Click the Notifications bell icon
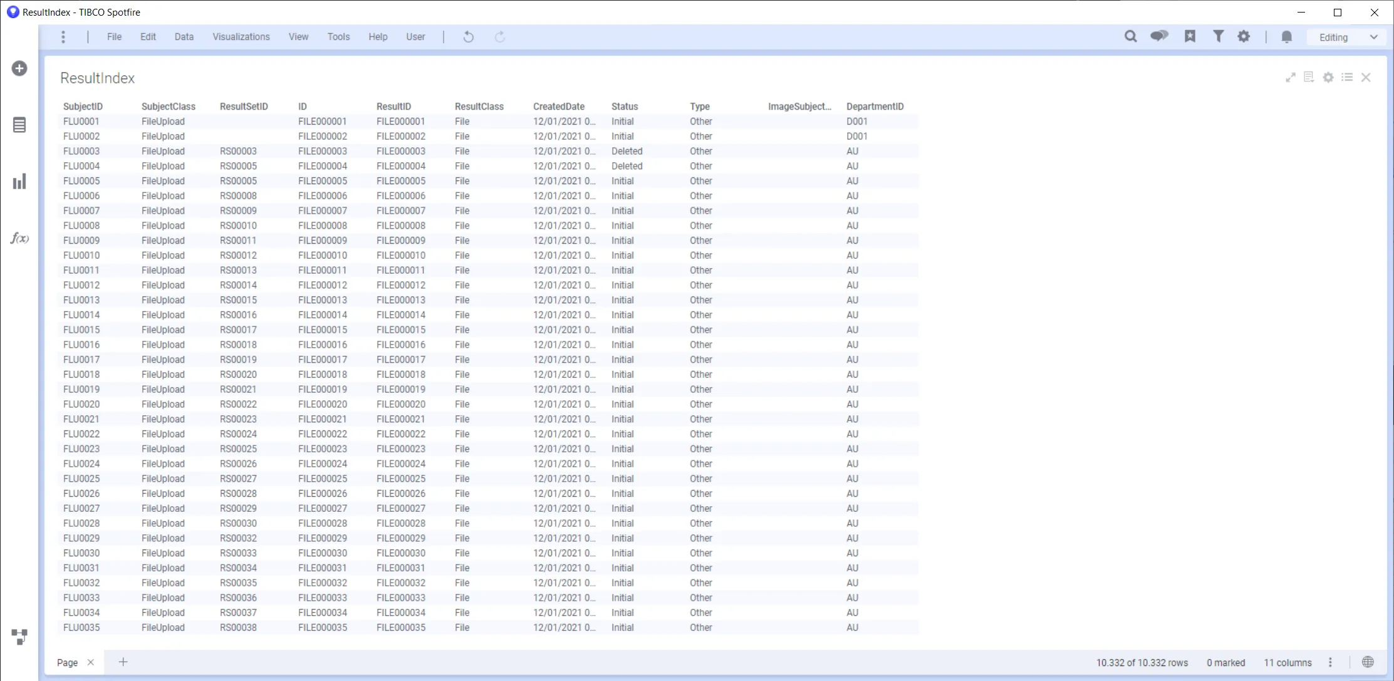 point(1286,37)
